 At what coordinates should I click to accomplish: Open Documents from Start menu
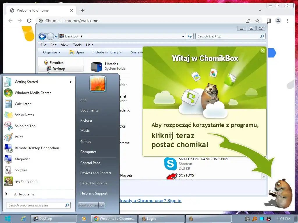(x=89, y=110)
